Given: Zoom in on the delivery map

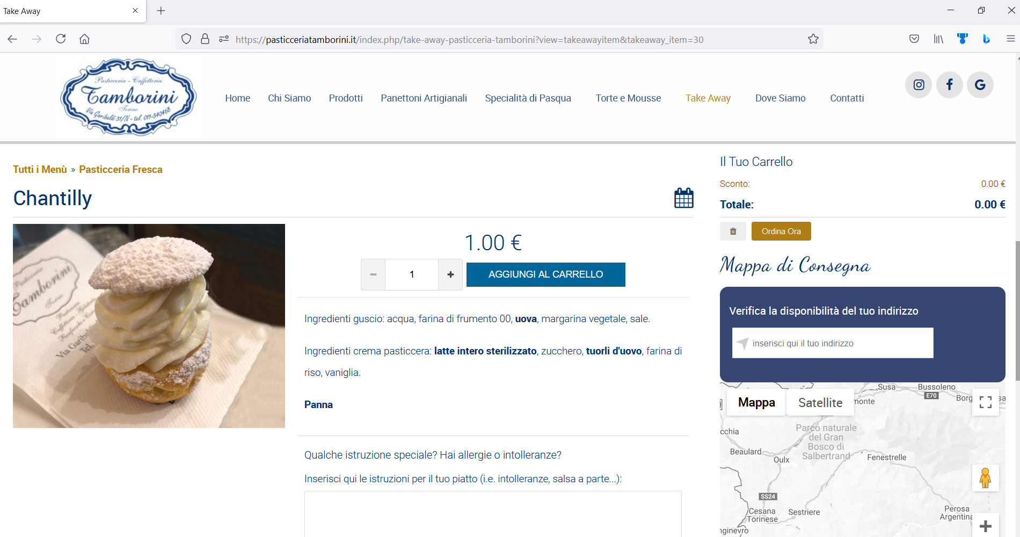Looking at the screenshot, I should 985,526.
